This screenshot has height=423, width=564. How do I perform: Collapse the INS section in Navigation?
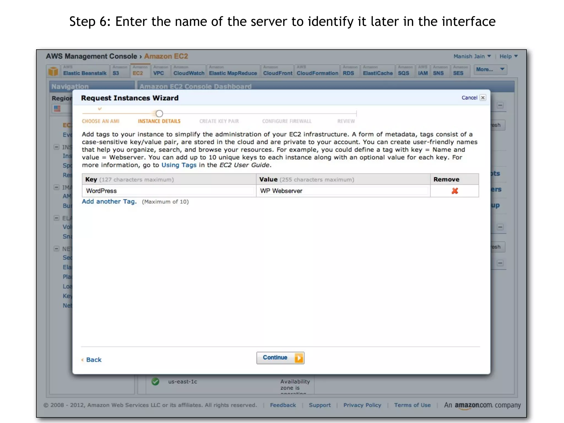(x=56, y=147)
